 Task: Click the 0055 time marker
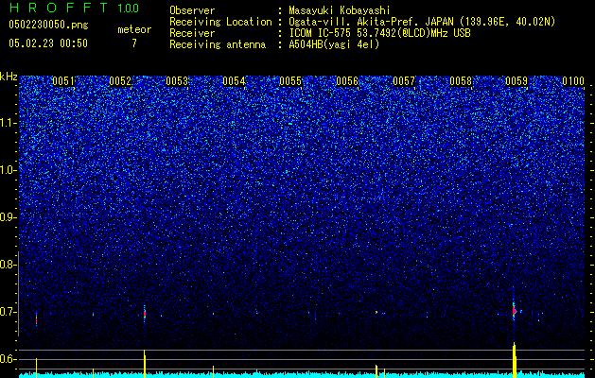pos(290,81)
